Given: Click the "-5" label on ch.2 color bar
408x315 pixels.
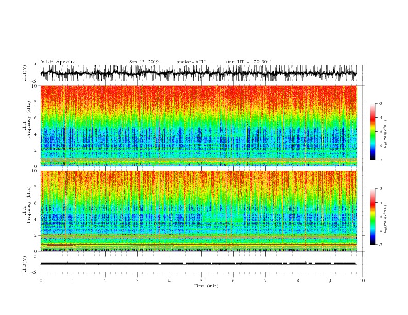Looking at the screenshot, I should [380, 217].
